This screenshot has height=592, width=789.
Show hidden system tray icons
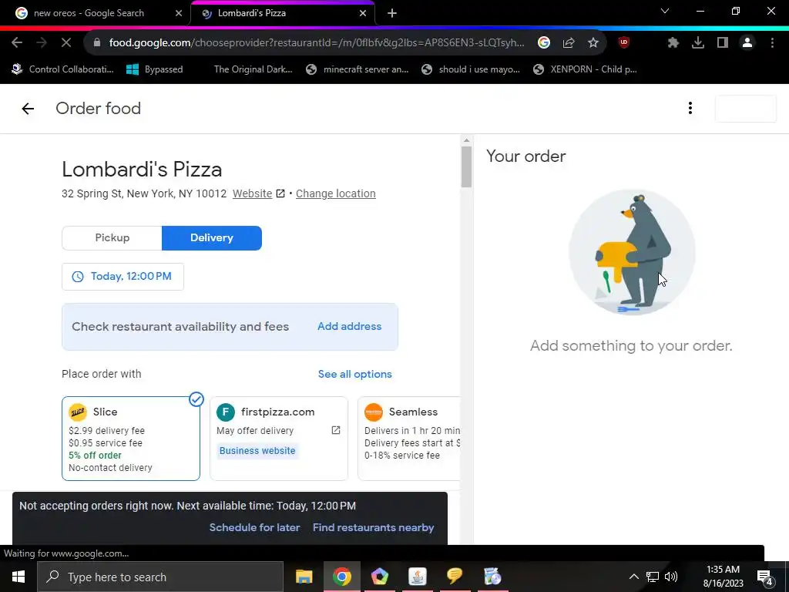(x=634, y=577)
